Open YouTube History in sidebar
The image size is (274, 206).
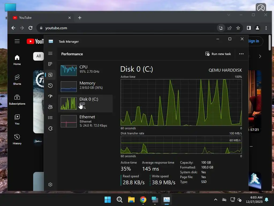17,139
